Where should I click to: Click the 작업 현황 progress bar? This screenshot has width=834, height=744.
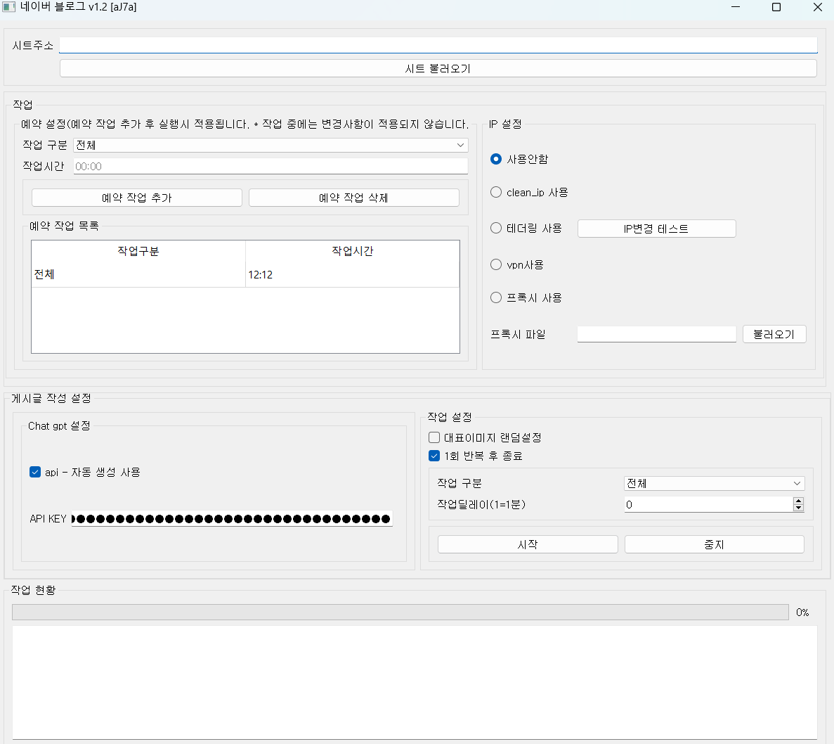click(x=400, y=612)
